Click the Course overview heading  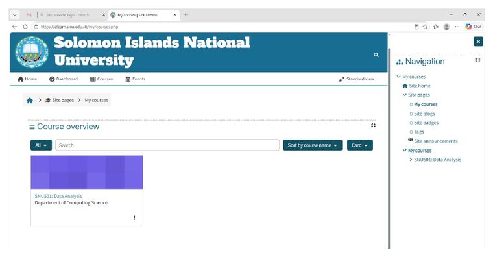68,127
